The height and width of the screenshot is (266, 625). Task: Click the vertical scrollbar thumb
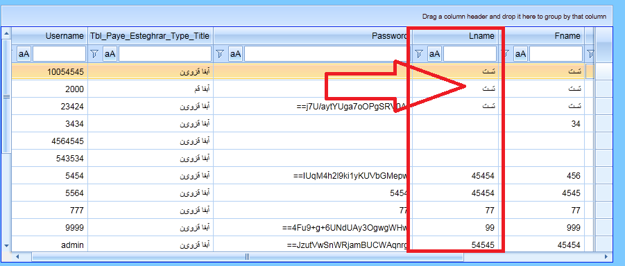tap(6, 96)
